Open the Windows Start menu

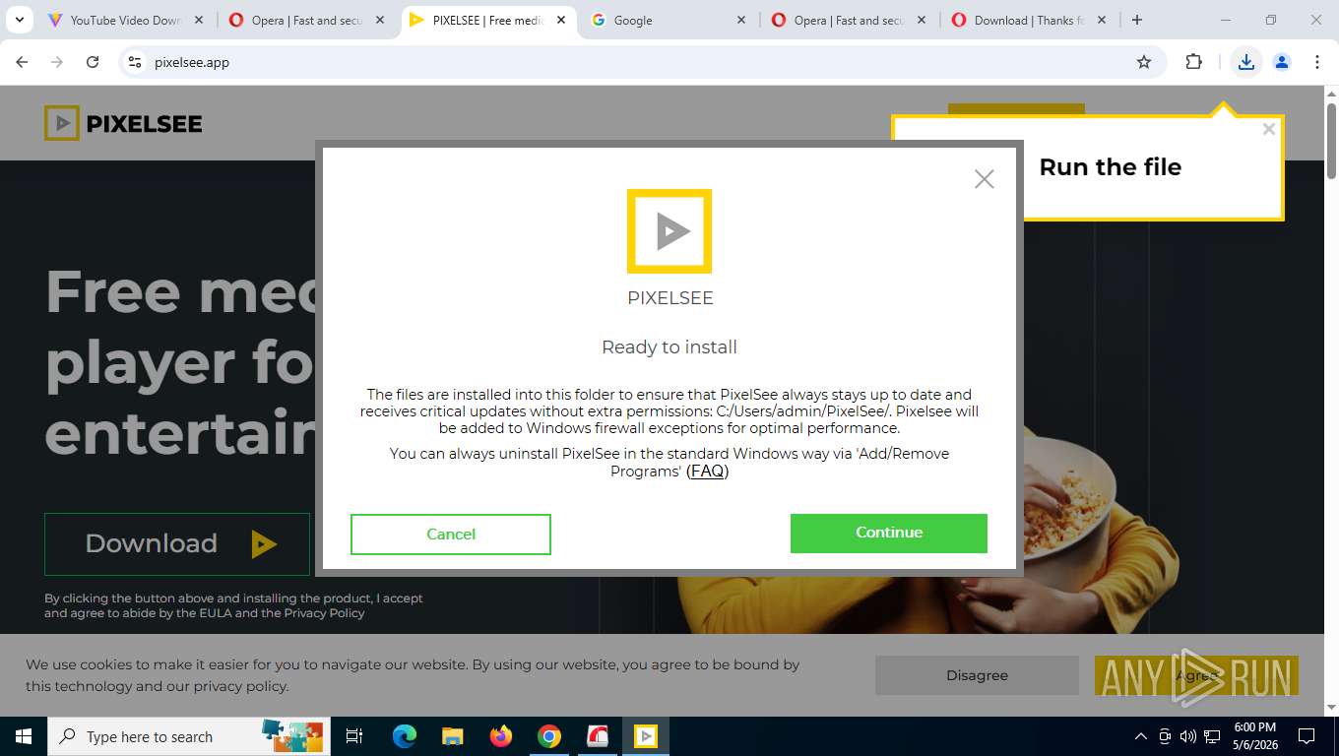[24, 736]
